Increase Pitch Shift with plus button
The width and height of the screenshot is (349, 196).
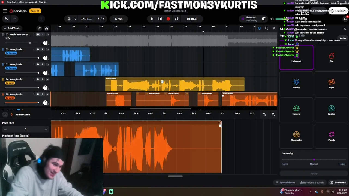tap(46, 129)
